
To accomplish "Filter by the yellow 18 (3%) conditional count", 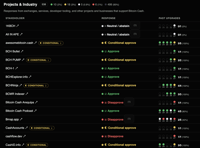I will point(70,5).
